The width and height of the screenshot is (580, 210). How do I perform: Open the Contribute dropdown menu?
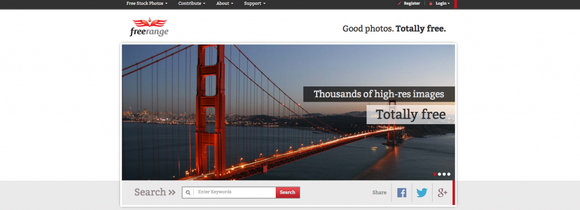coord(191,3)
